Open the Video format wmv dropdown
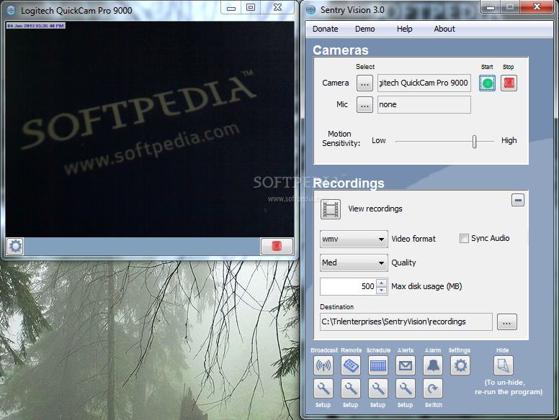 point(354,239)
